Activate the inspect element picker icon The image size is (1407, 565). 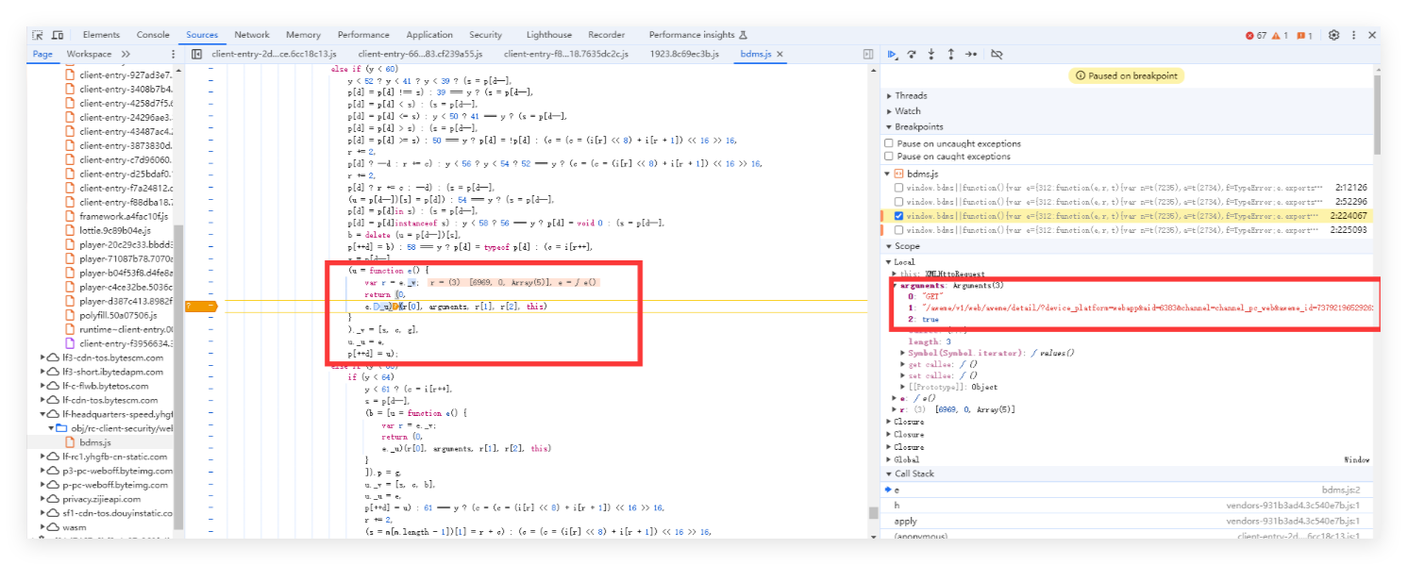coord(38,35)
